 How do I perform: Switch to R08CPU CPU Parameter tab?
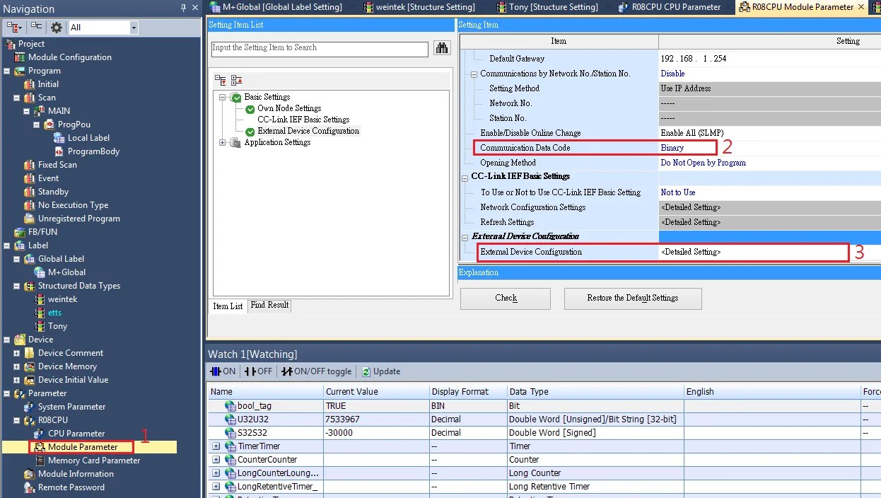click(x=669, y=7)
